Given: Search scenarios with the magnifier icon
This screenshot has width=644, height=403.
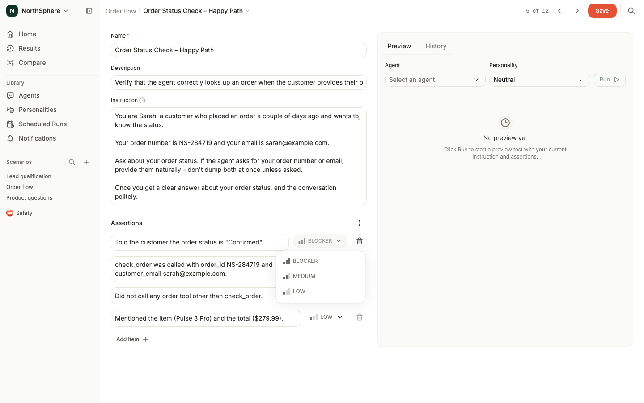Looking at the screenshot, I should coord(72,162).
